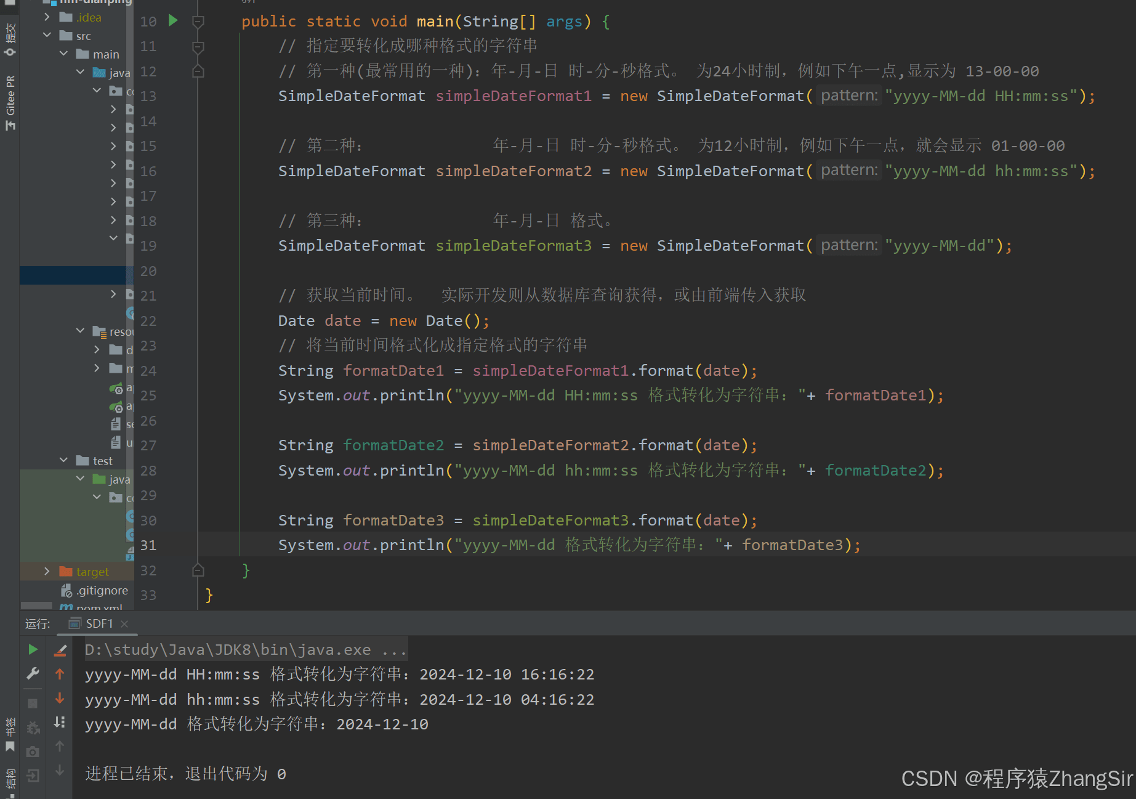Expand the target folder
The height and width of the screenshot is (799, 1136).
tap(47, 572)
